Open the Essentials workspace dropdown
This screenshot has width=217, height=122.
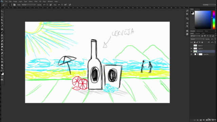(209, 5)
